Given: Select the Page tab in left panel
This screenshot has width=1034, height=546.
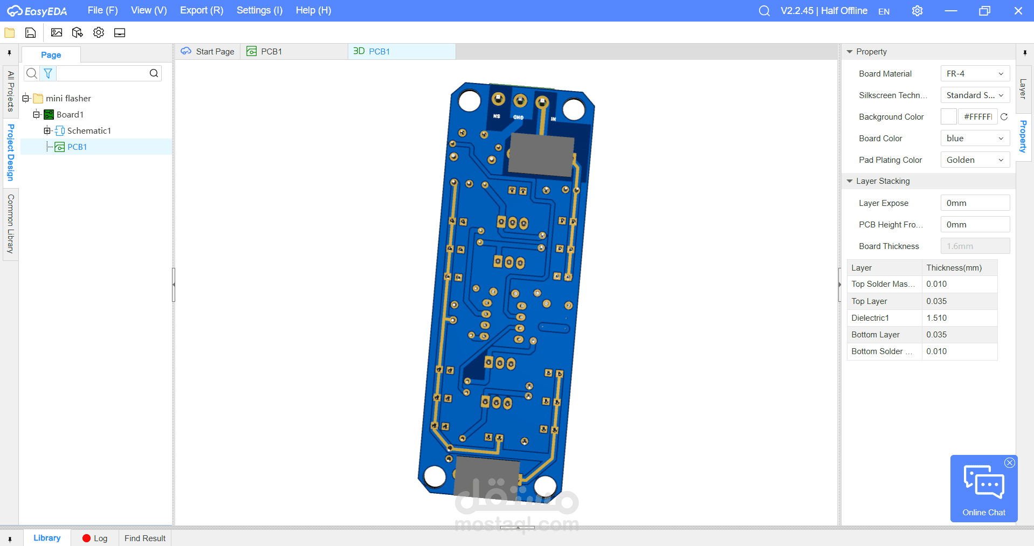Looking at the screenshot, I should (51, 55).
